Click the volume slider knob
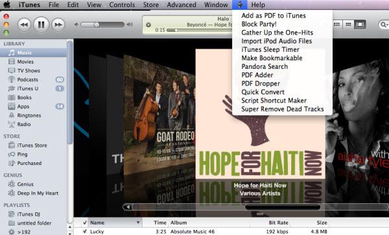Screen dimensions: 389x235 click(x=97, y=25)
